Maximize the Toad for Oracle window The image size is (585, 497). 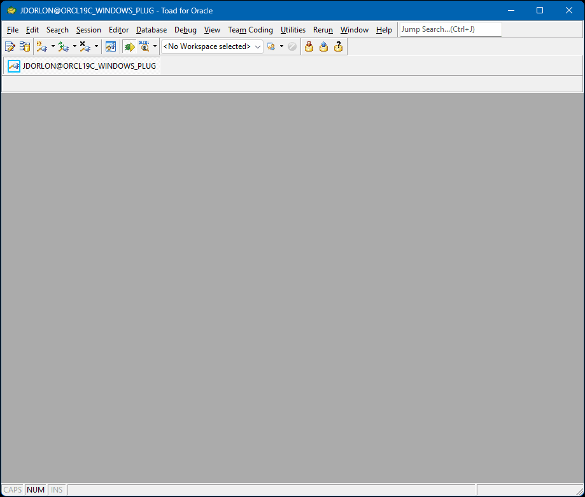point(540,10)
